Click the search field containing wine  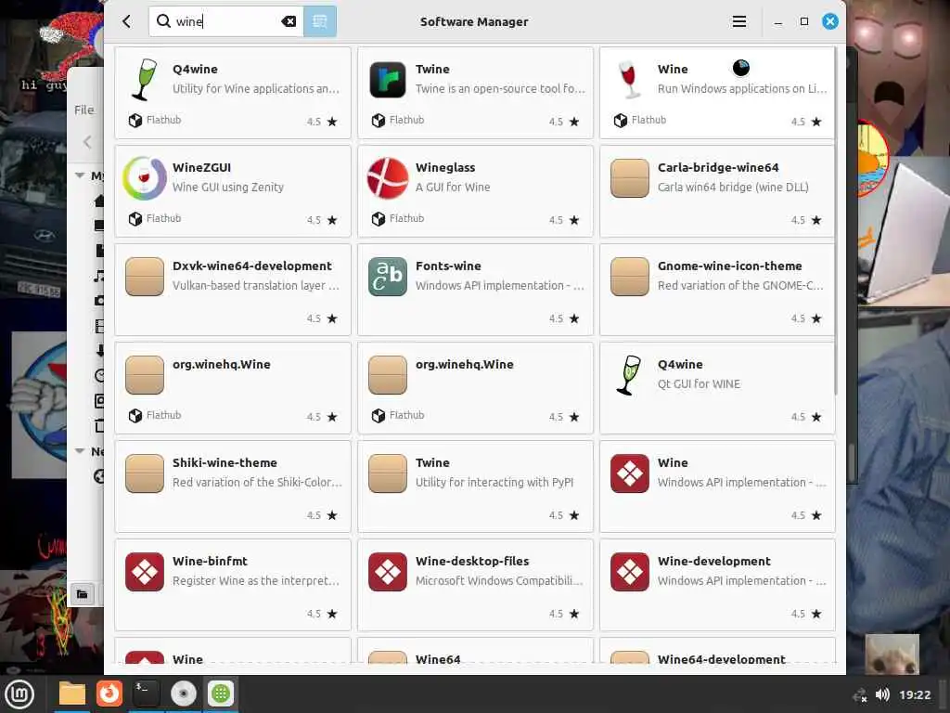point(226,22)
